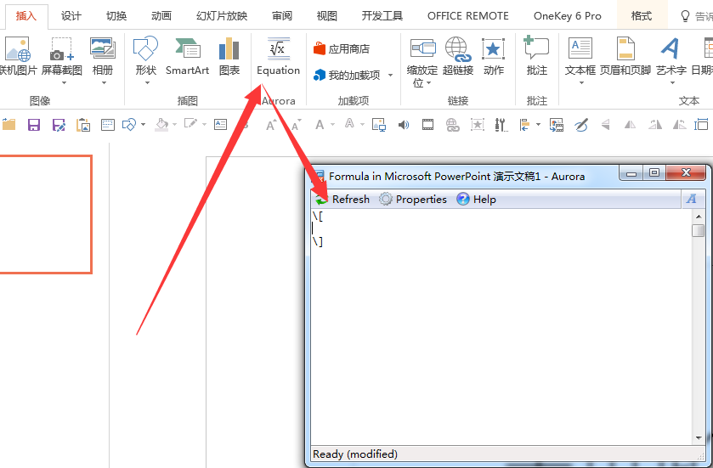Screen dimensions: 713x468
Task: Open the View (视图) tab
Action: [x=327, y=16]
